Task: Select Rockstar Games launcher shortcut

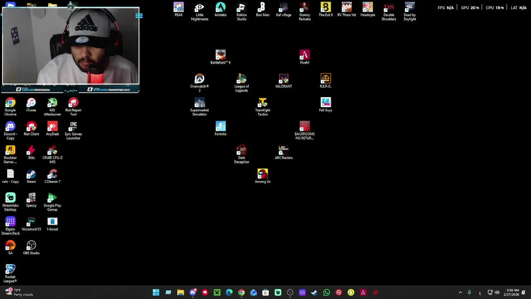Action: click(x=10, y=154)
